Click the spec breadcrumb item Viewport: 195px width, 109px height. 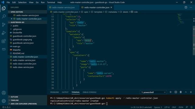pyautogui.click(x=86, y=12)
